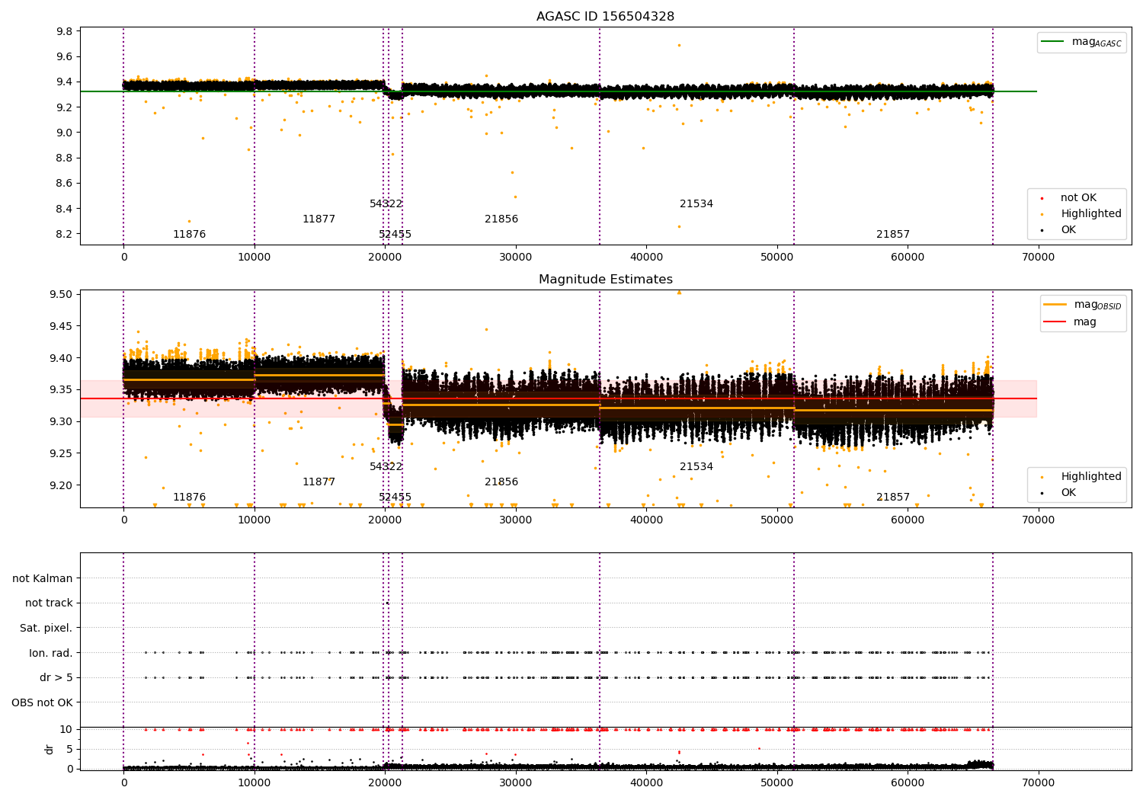The width and height of the screenshot is (1143, 800).
Task: Click OBSID label 21534 in the middle plot
Action: pyautogui.click(x=696, y=466)
